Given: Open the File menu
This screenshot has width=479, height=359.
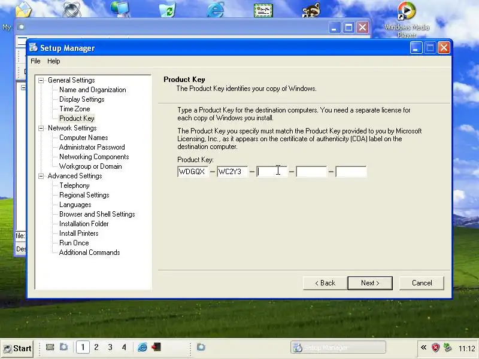Looking at the screenshot, I should click(35, 61).
